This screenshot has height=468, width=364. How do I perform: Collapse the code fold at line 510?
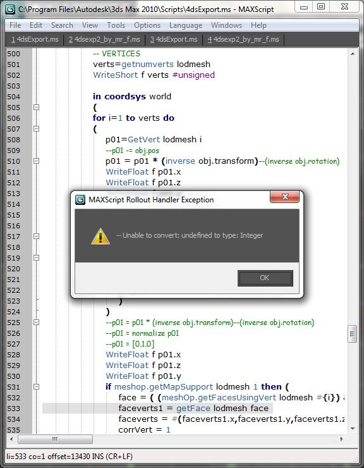click(36, 161)
